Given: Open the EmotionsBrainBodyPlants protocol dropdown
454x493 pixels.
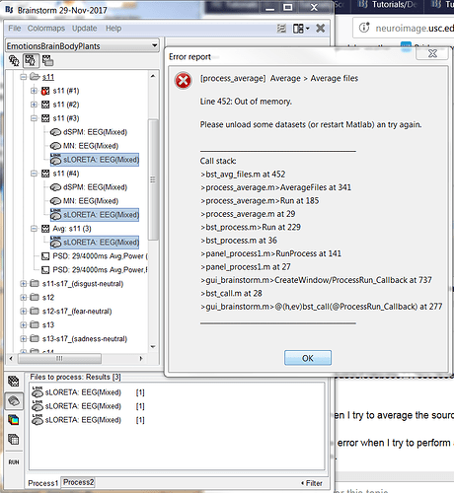Looking at the screenshot, I should (82, 46).
